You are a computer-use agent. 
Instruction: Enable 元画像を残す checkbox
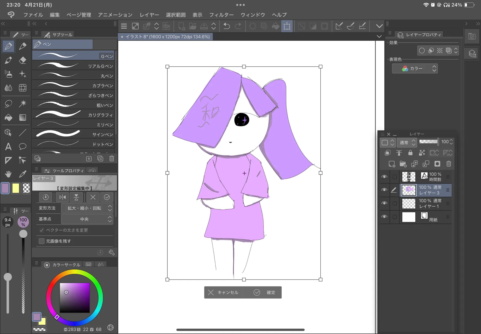point(42,241)
